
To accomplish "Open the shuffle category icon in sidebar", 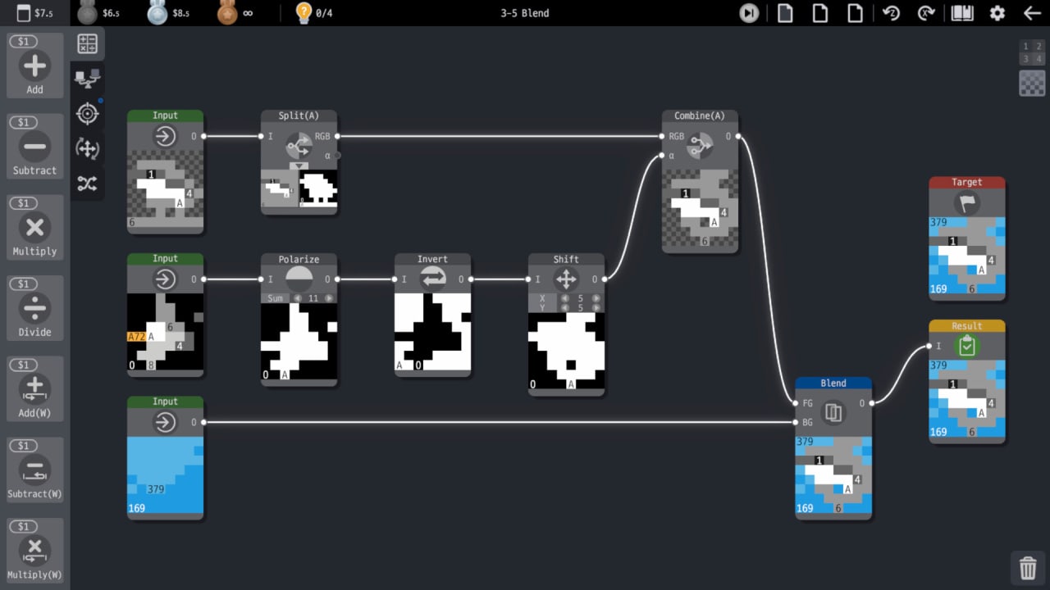I will click(x=87, y=184).
